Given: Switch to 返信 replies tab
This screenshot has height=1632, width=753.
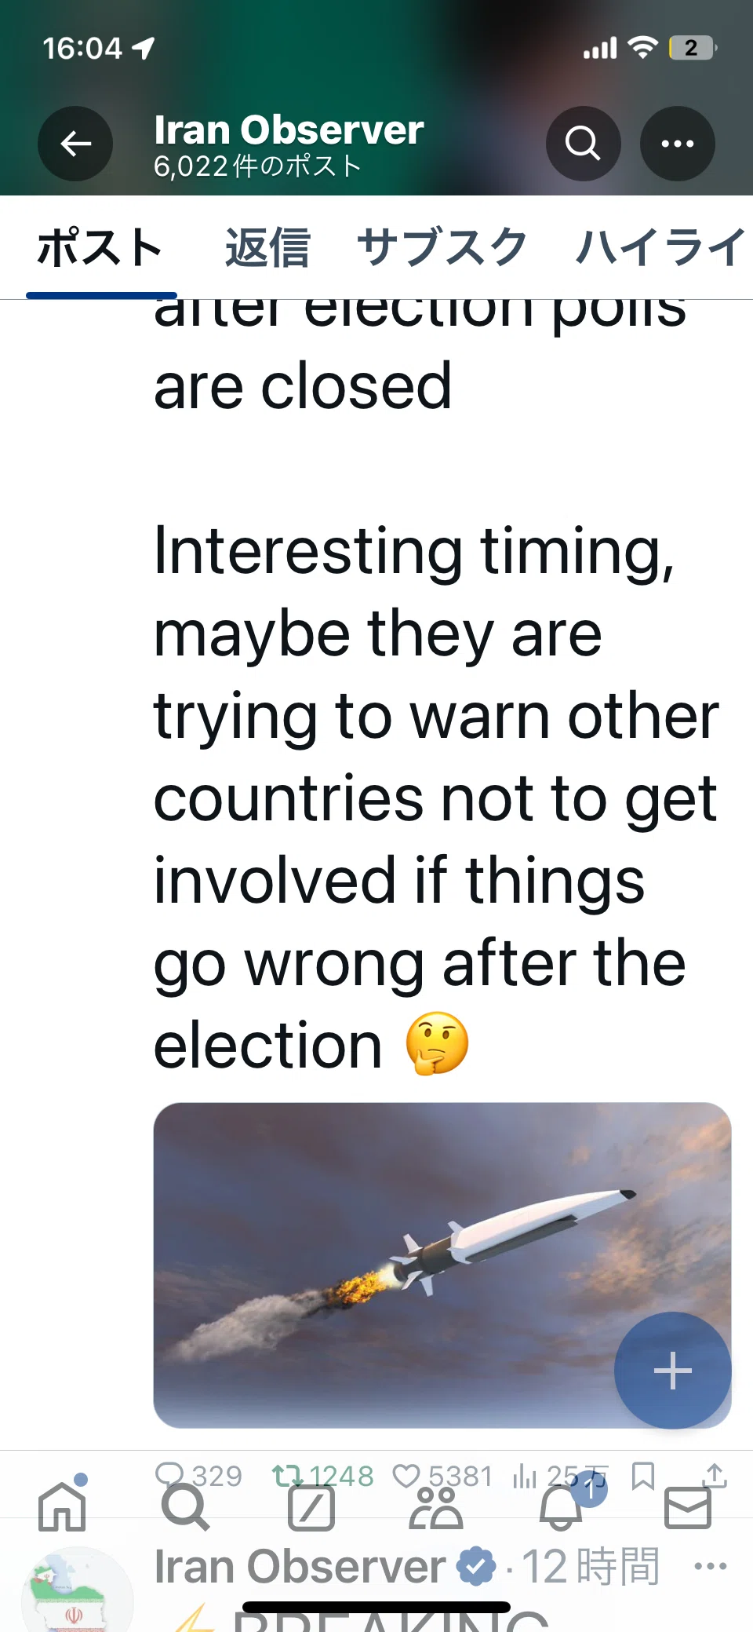Looking at the screenshot, I should [x=267, y=247].
